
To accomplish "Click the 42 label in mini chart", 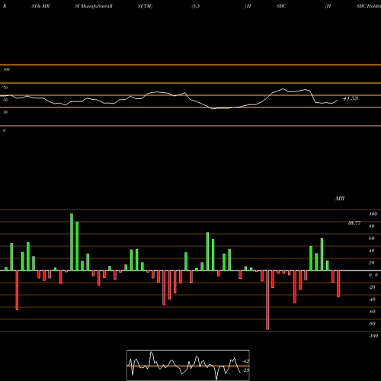I will [x=246, y=361].
